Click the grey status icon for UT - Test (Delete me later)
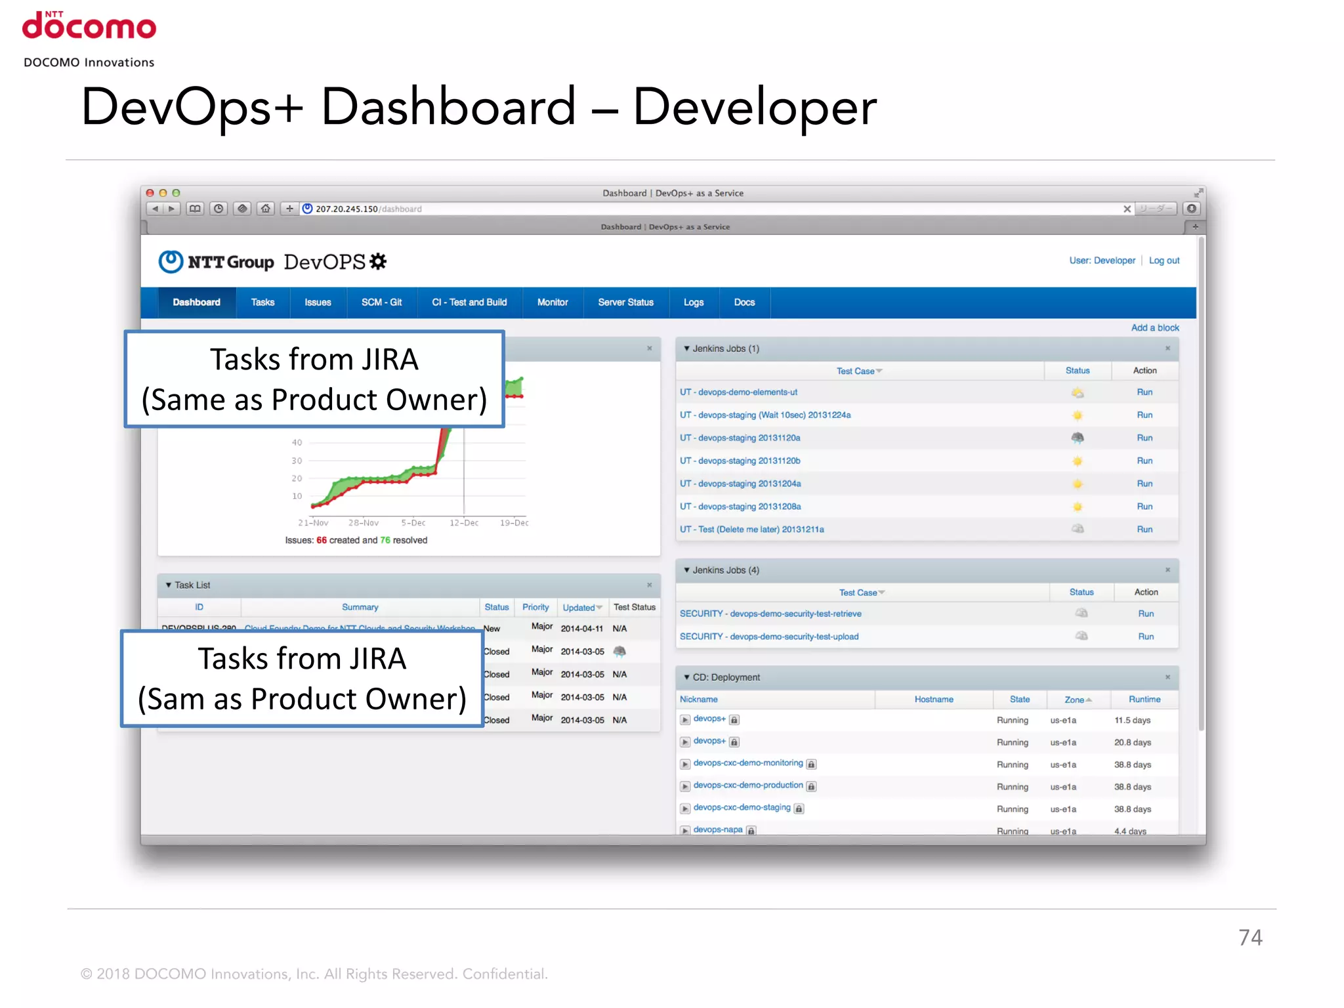Viewport: 1344px width, 1008px height. tap(1077, 529)
